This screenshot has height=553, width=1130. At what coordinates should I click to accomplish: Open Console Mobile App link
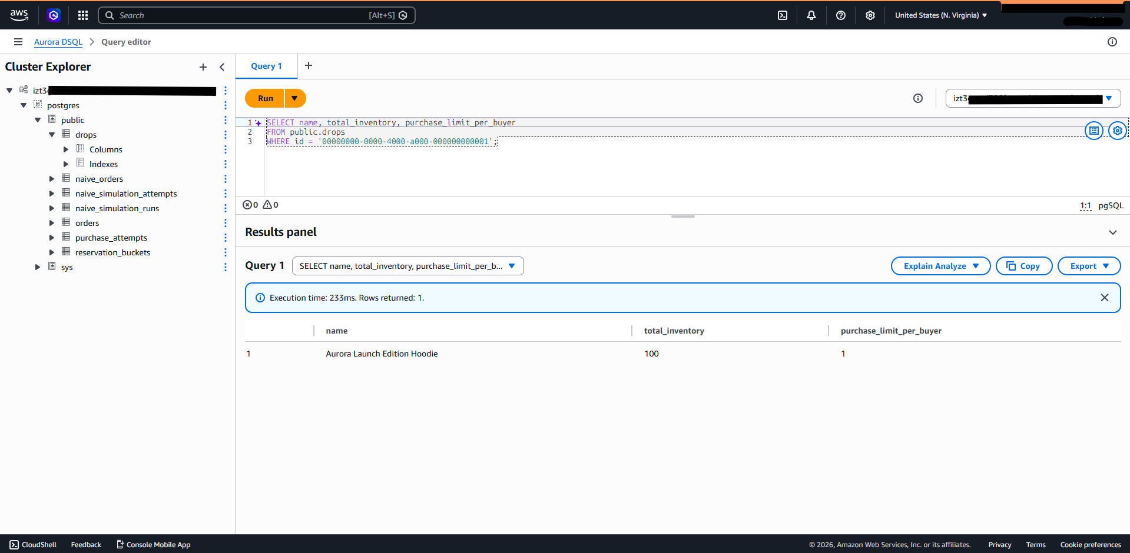coord(154,545)
